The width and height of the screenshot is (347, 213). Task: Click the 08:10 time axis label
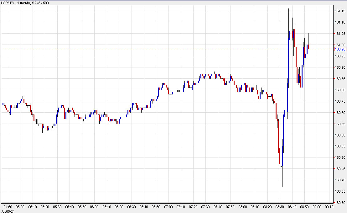[x=255, y=207]
